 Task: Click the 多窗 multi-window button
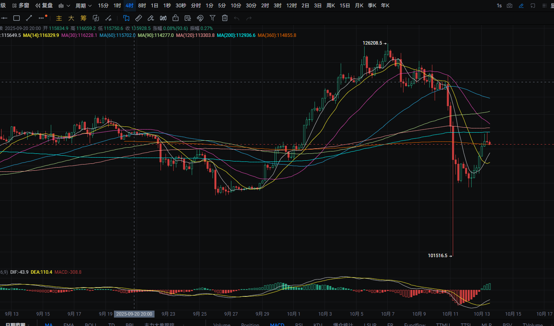click(x=21, y=5)
